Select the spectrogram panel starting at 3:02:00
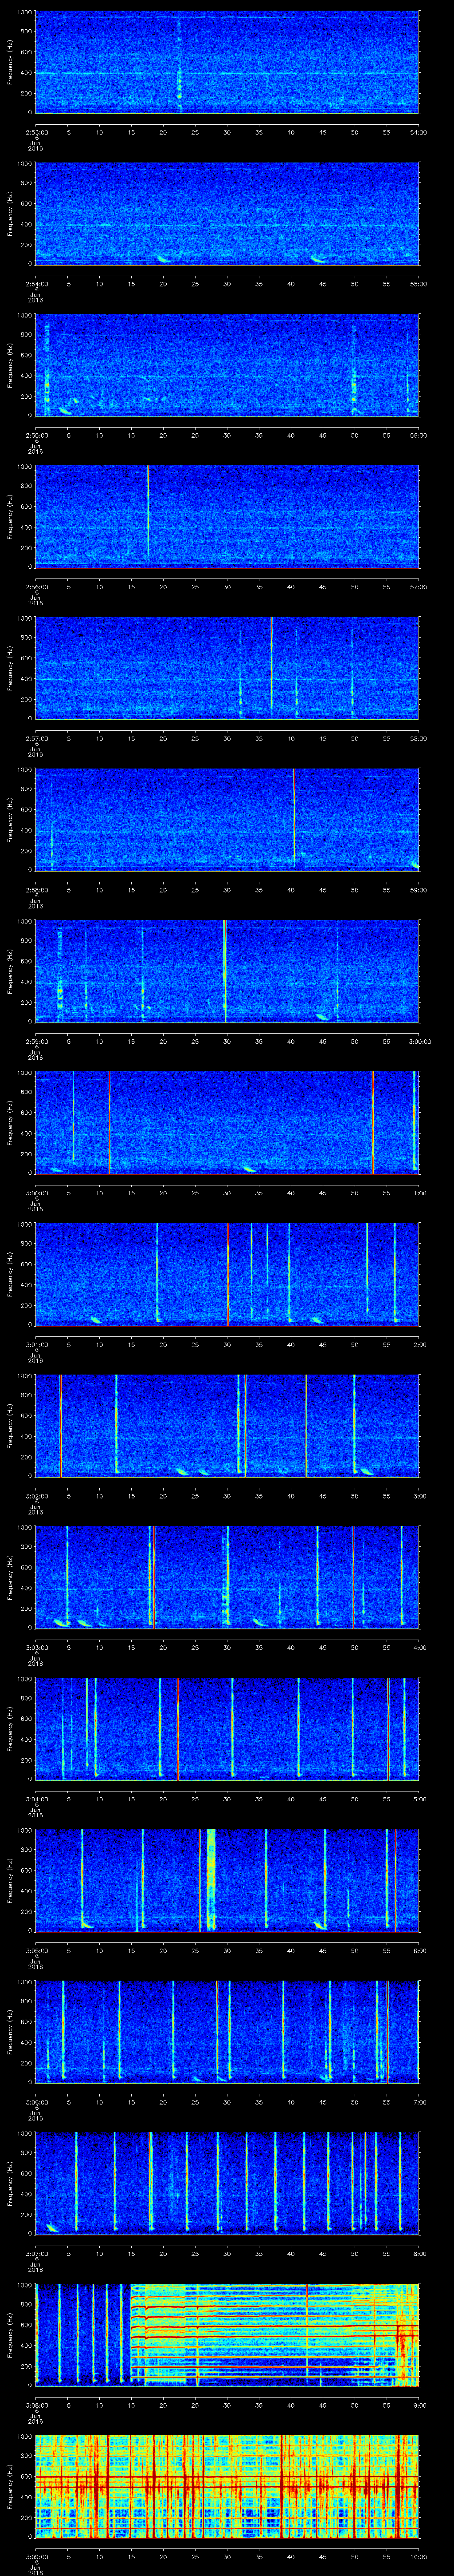 pos(227,1427)
